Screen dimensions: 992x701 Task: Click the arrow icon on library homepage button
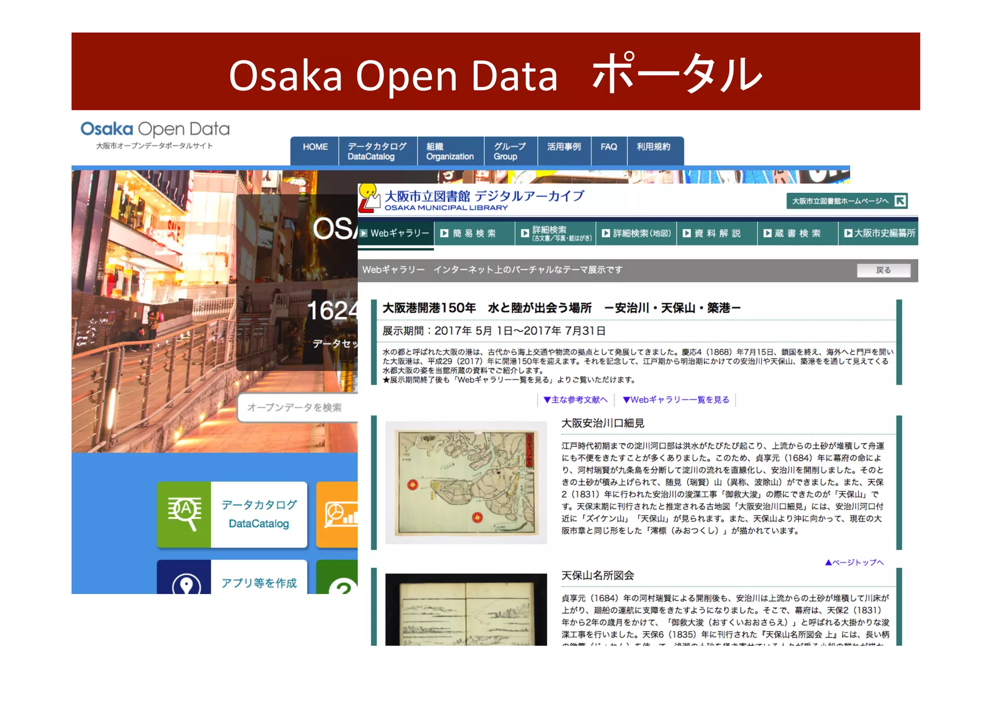900,201
